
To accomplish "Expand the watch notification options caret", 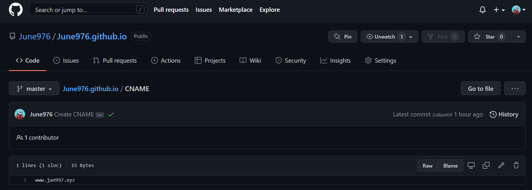I will coord(411,37).
